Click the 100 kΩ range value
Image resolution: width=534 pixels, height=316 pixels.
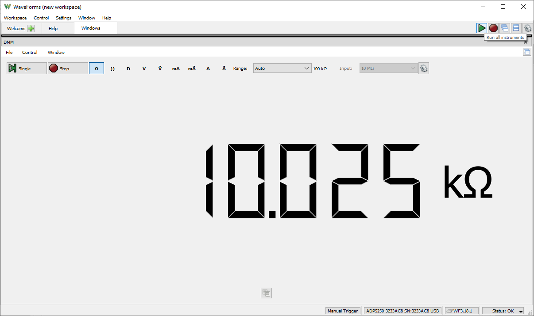(x=320, y=69)
